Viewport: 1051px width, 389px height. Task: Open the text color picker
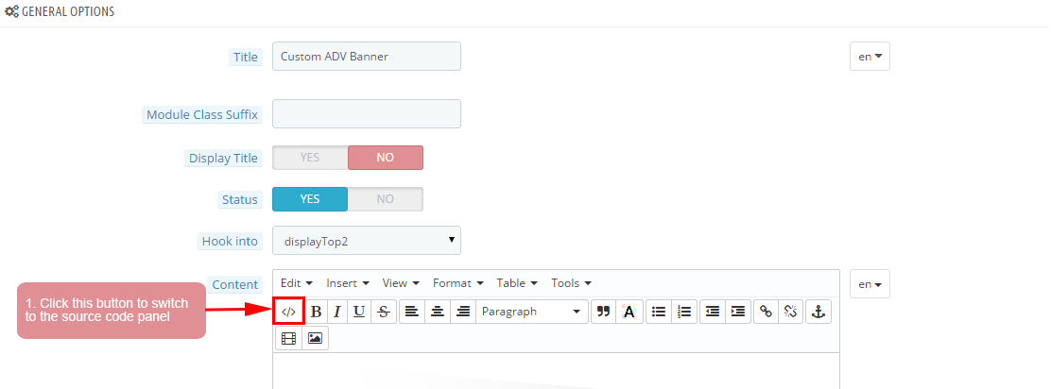pos(629,312)
